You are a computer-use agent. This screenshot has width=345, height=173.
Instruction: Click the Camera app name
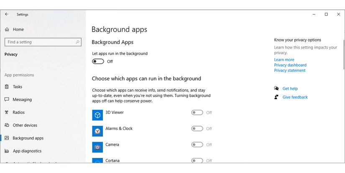[x=112, y=145]
